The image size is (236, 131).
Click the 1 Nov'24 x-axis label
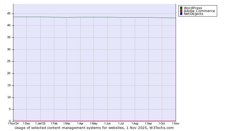13,123
